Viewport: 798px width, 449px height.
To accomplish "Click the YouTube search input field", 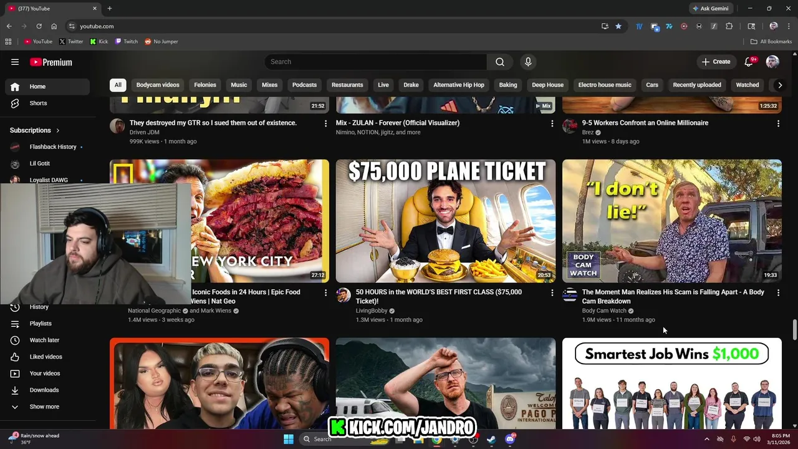I will (376, 62).
